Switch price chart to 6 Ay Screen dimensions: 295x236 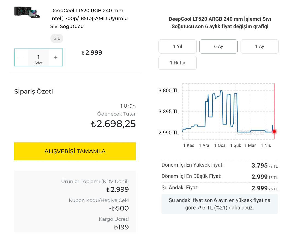pos(219,46)
